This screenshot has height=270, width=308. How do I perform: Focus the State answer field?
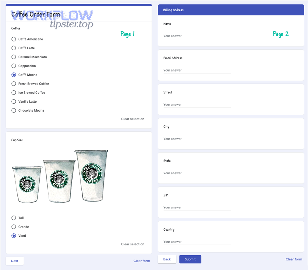click(x=197, y=173)
